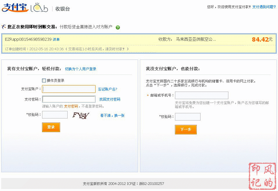The height and width of the screenshot is (191, 278).
Task: Open the 支付遇到问题? help link
Action: [264, 7]
